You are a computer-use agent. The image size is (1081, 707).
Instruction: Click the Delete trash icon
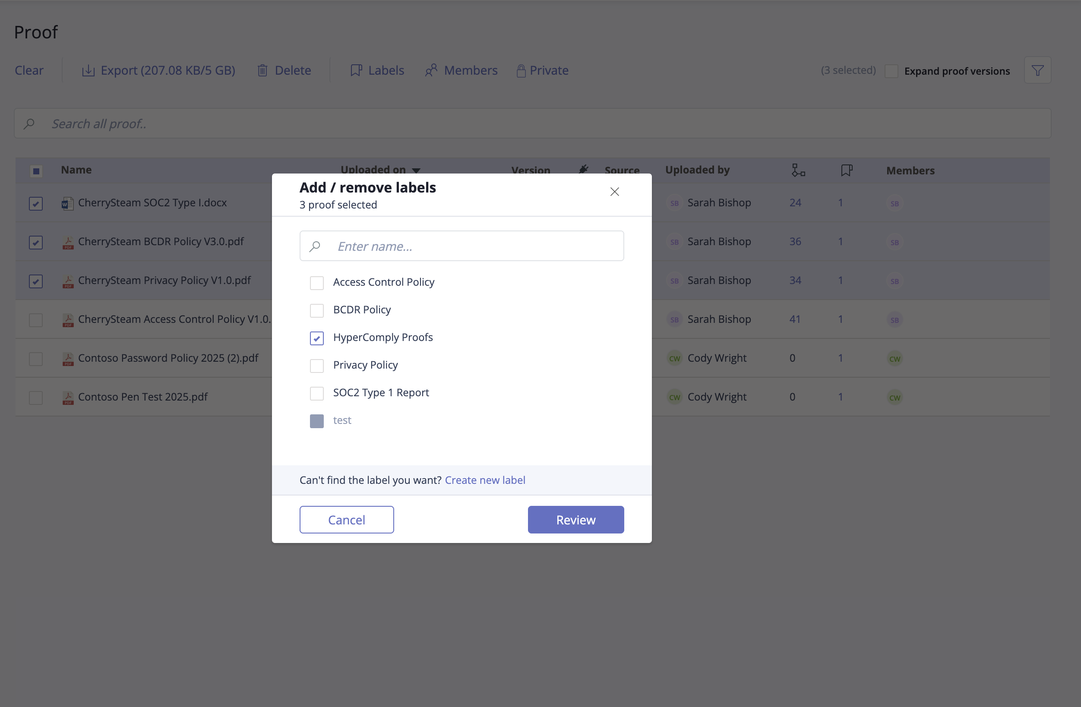click(262, 70)
